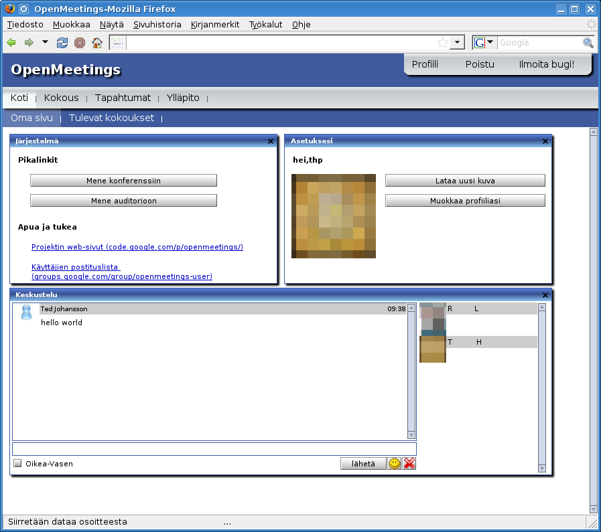
Task: Click the Lataa uusi kuva button
Action: point(465,181)
